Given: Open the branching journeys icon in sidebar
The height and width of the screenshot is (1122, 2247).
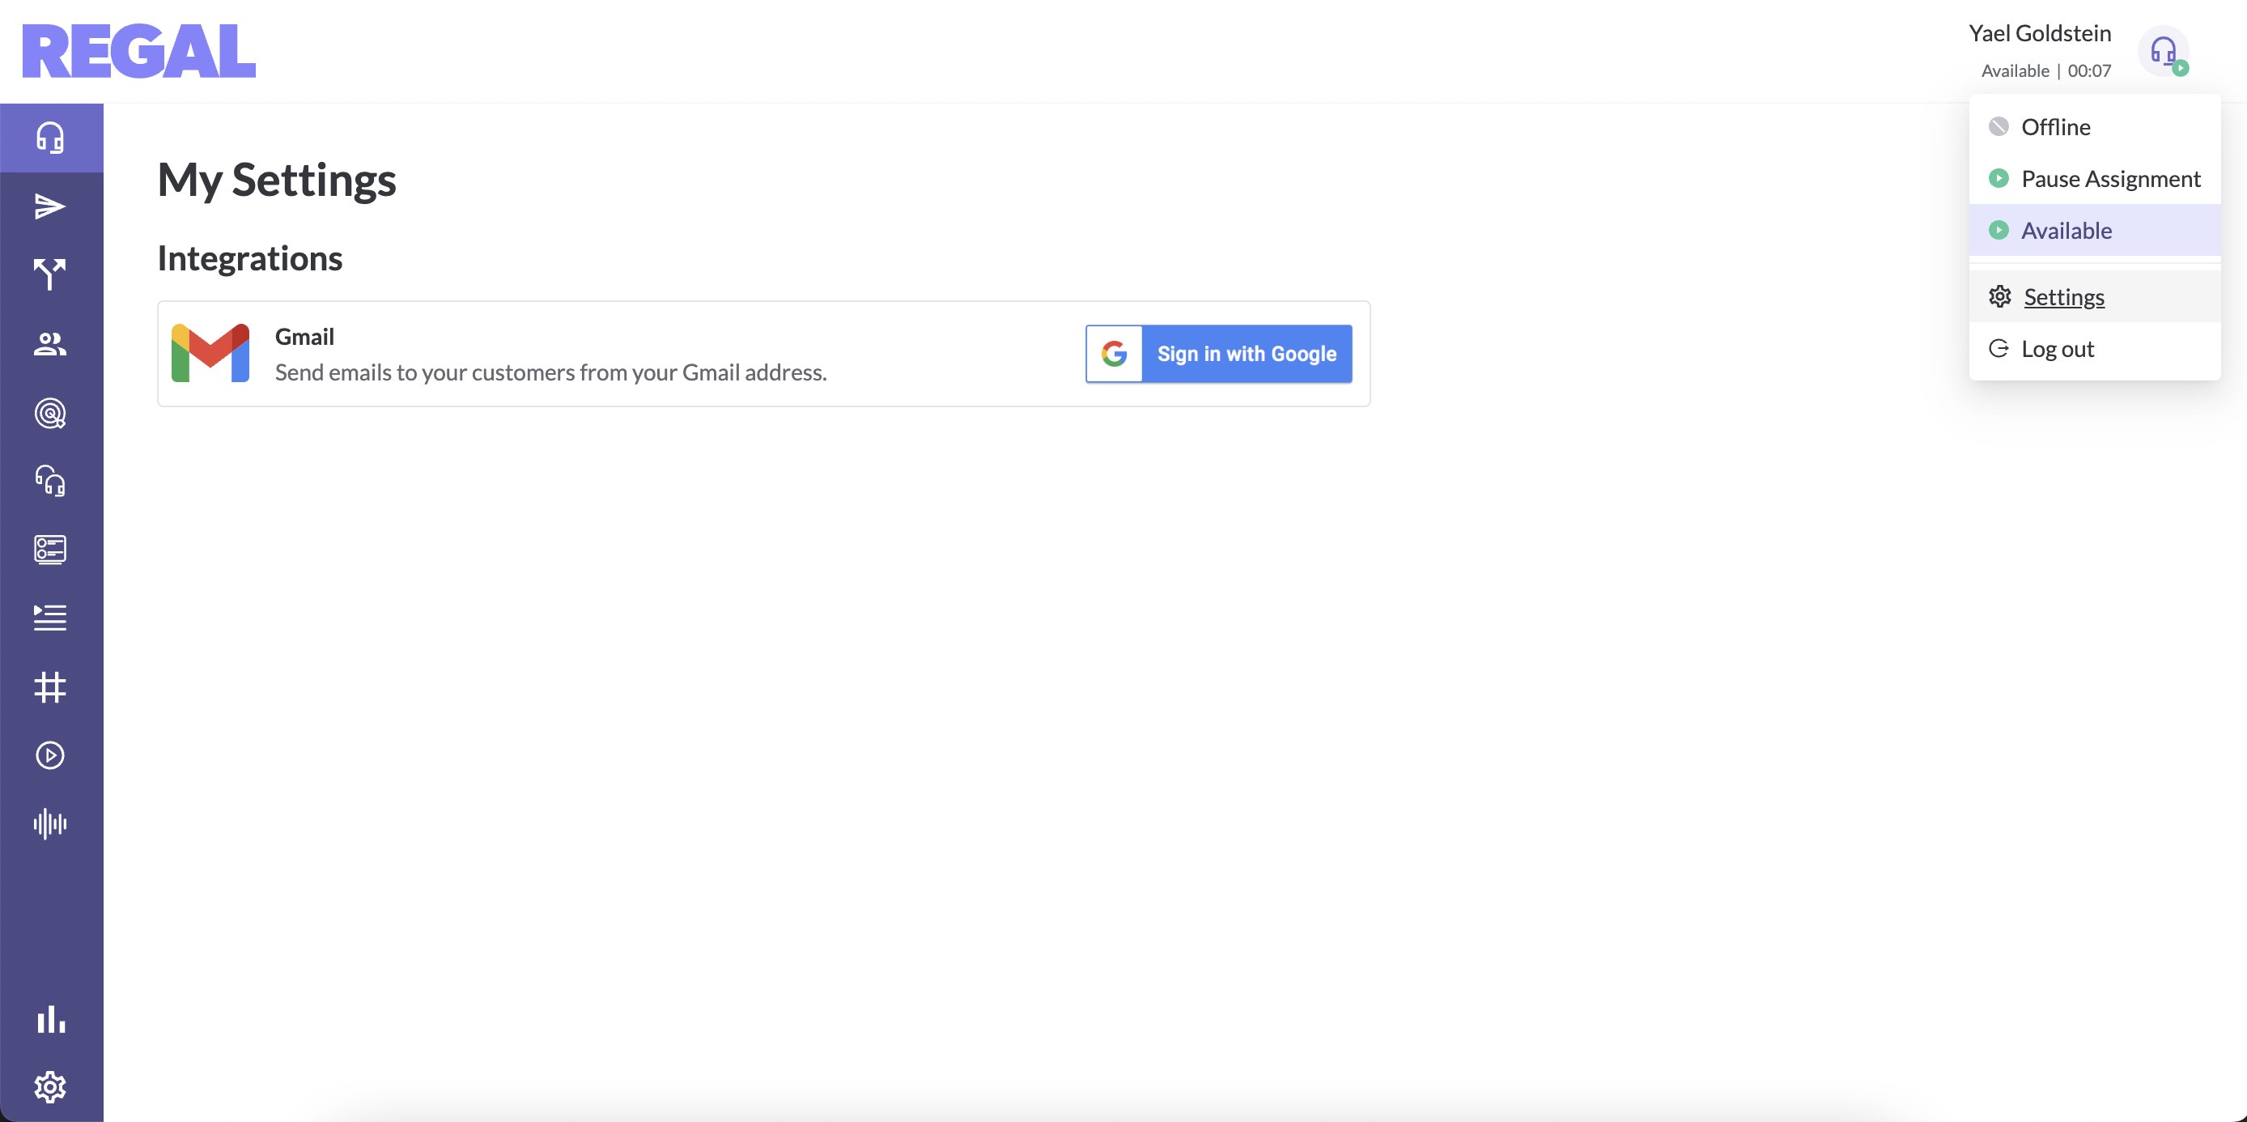Looking at the screenshot, I should (51, 274).
